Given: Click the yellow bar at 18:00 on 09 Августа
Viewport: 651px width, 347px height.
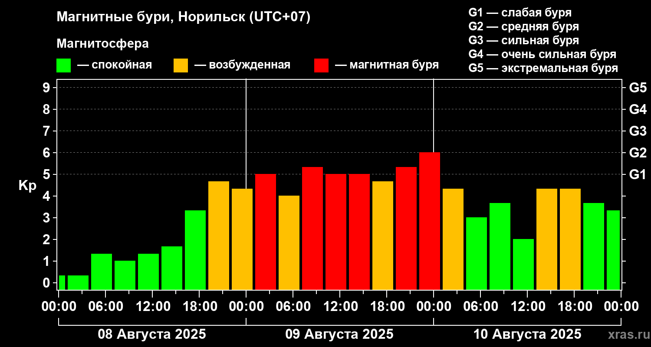Looking at the screenshot, I should tap(383, 236).
